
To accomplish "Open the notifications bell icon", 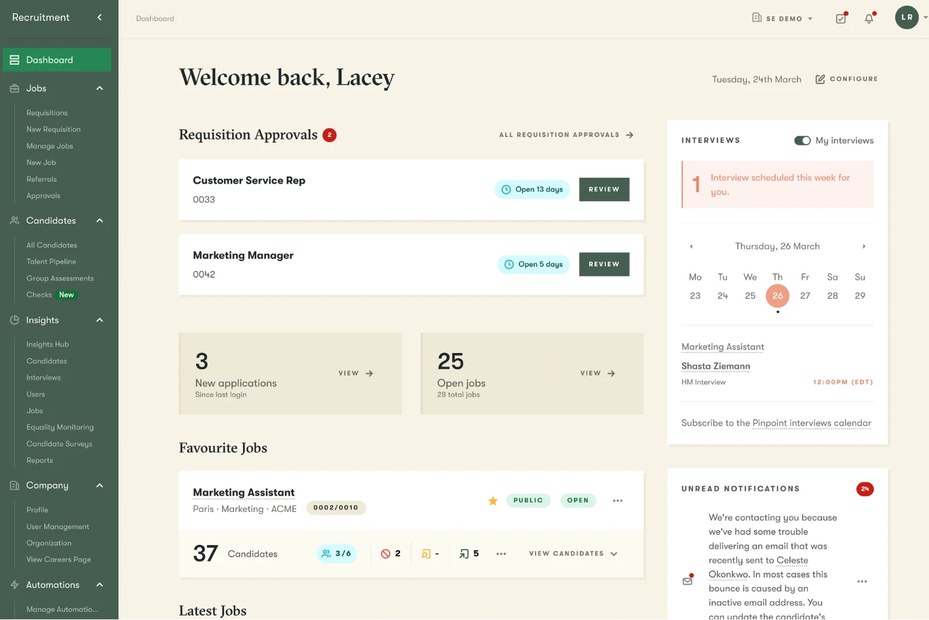I will (869, 18).
